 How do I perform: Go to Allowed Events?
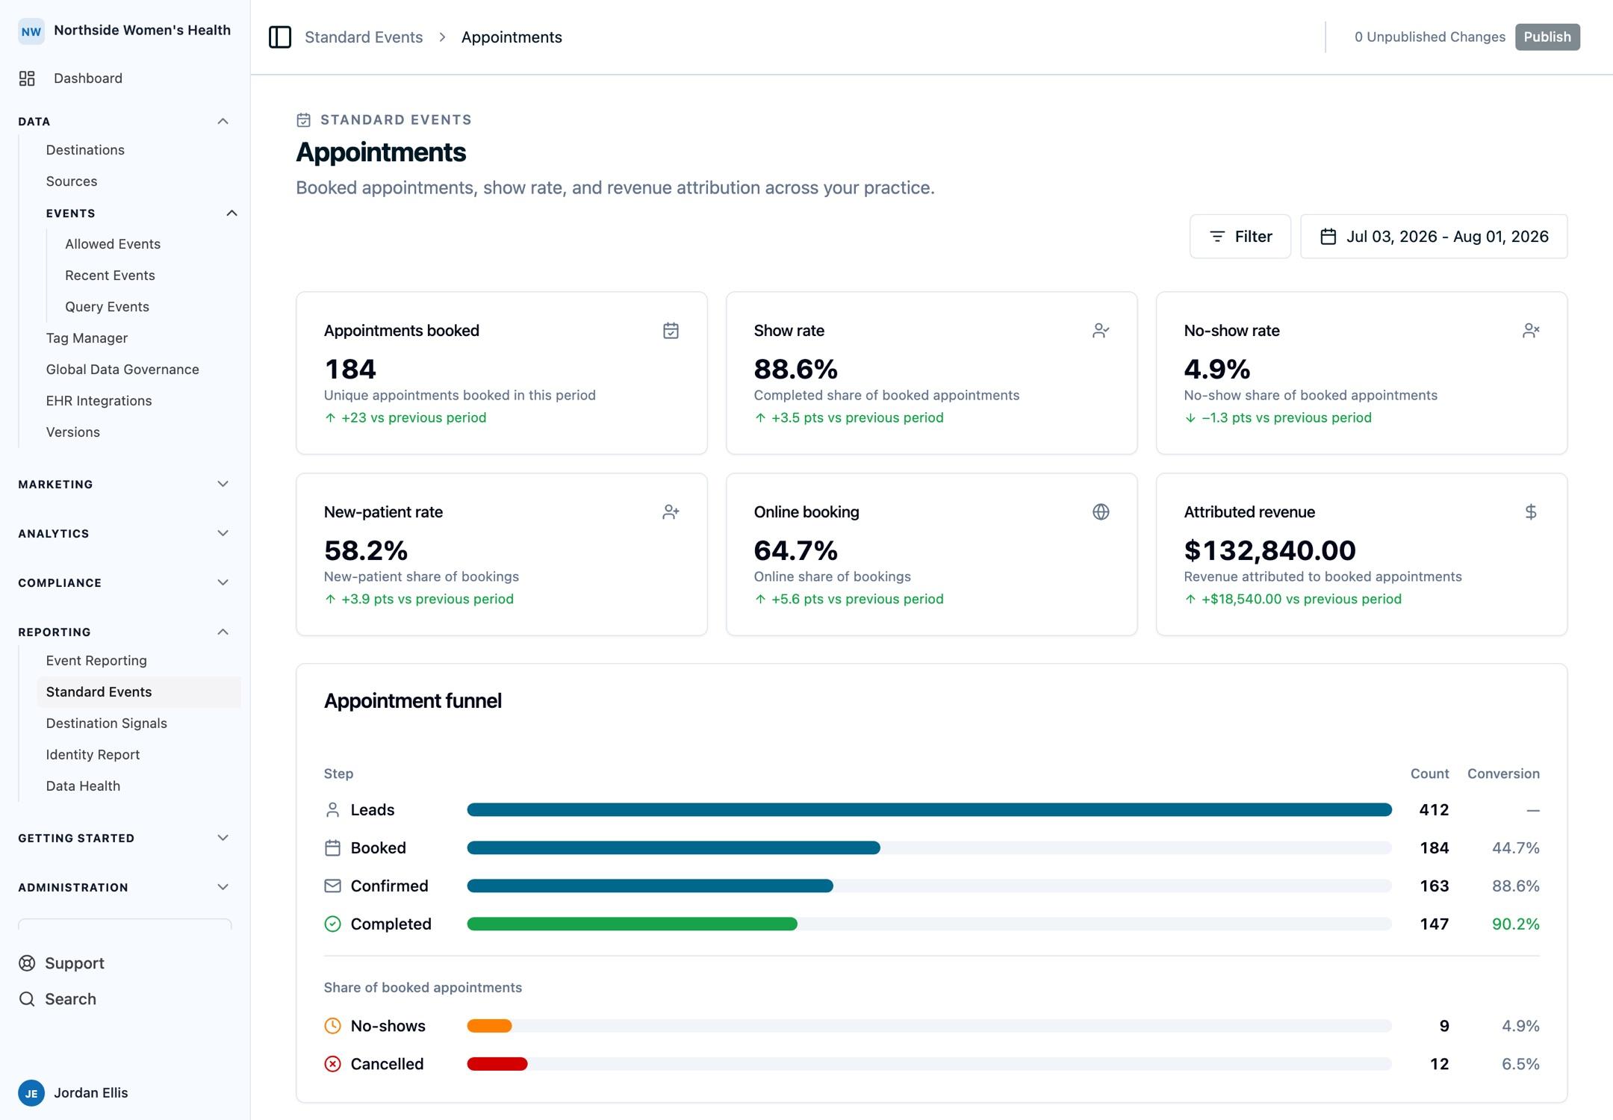pos(113,244)
